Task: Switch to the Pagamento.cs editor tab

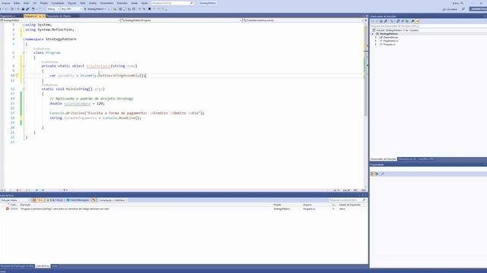Action: 8,16
